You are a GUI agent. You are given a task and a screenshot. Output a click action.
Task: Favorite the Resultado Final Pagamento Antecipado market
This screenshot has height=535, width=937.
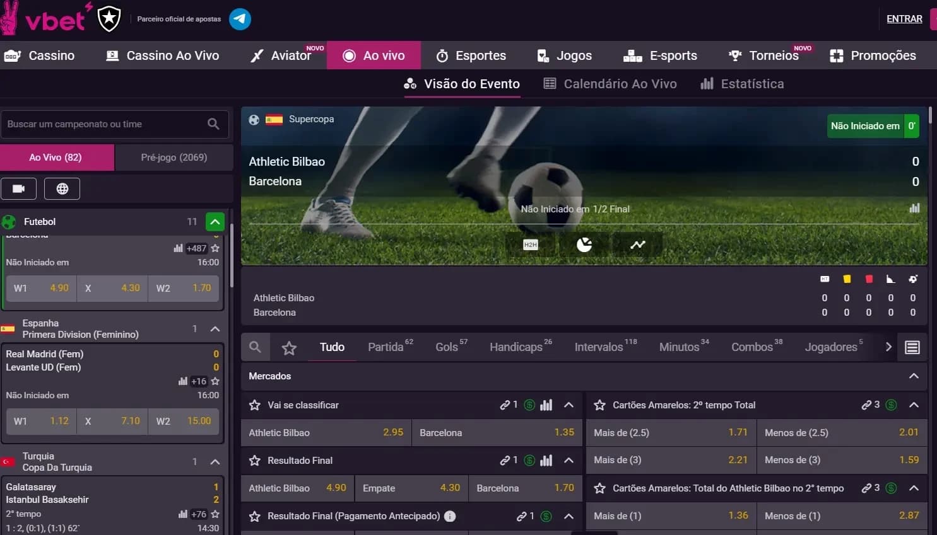point(255,516)
